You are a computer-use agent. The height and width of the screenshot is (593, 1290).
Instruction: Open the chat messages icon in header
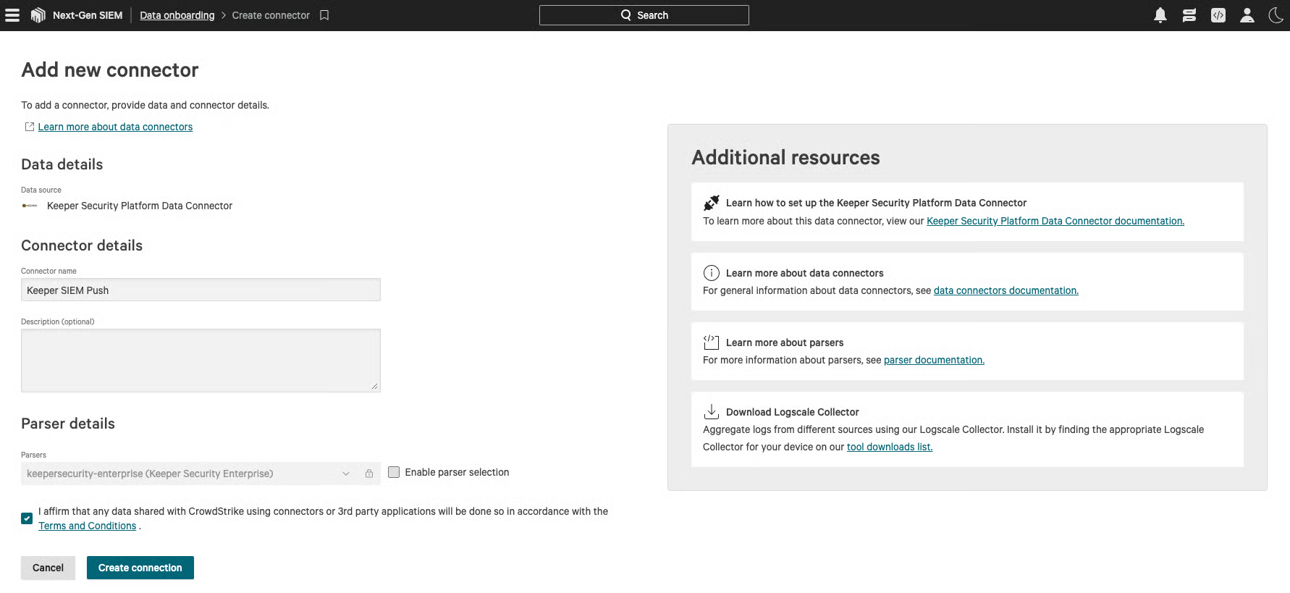pyautogui.click(x=1189, y=15)
